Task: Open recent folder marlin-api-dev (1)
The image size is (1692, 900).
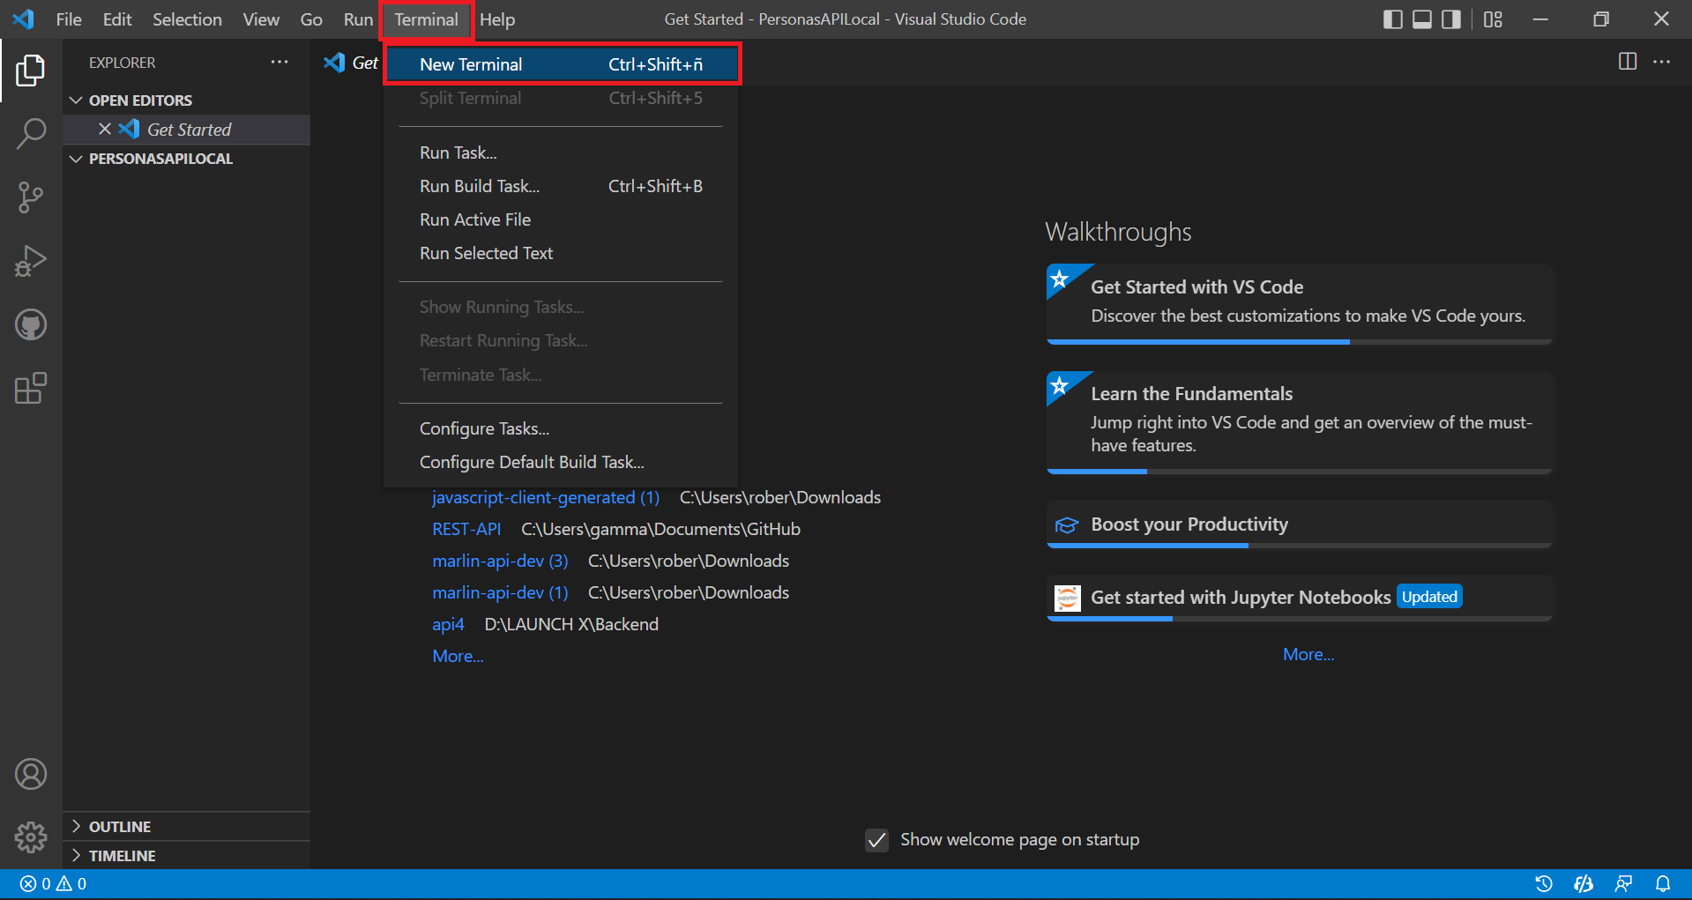Action: [500, 592]
